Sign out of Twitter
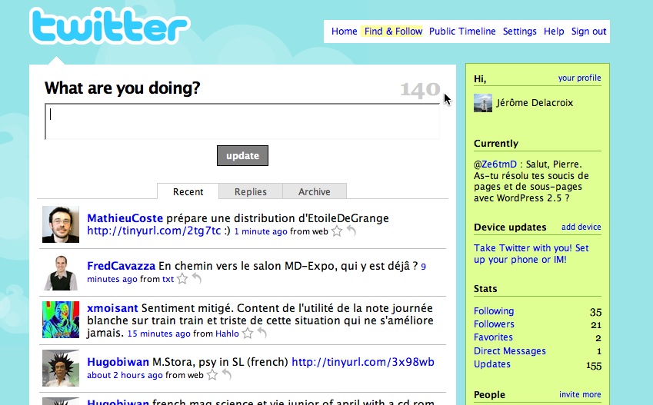653x405 pixels. [588, 32]
